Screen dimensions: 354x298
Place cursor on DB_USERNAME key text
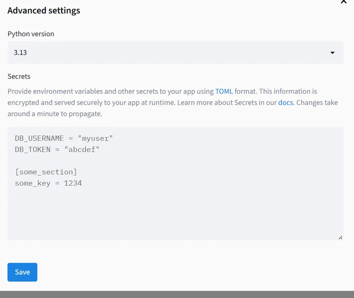pos(39,138)
